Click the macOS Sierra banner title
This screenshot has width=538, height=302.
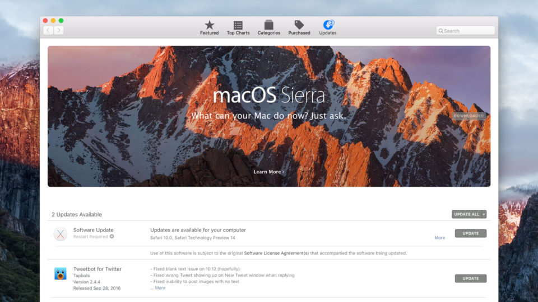(x=268, y=95)
